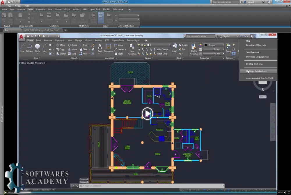Viewport: 291px width, 195px height.
Task: Click the Mirror tool
Action: [72, 49]
